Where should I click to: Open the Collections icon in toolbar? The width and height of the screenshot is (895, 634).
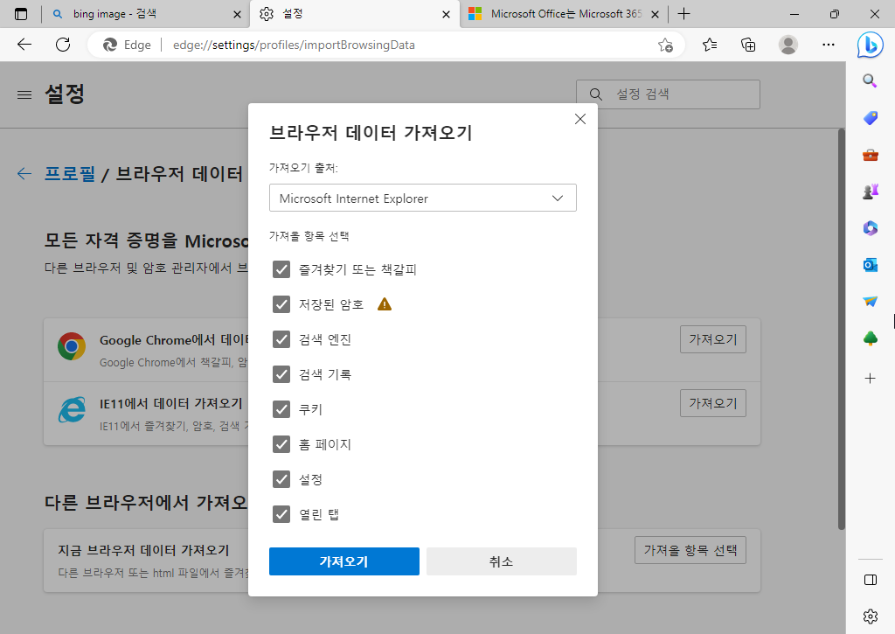(748, 45)
